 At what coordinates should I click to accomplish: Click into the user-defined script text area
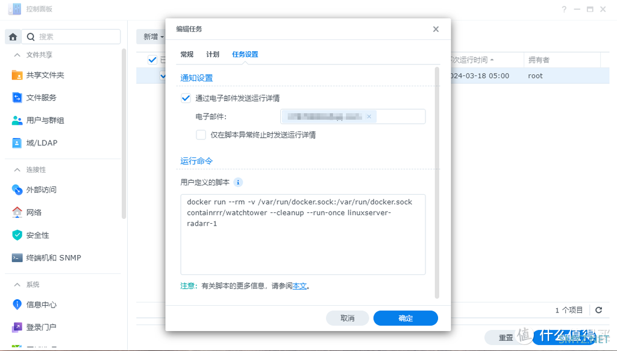tap(302, 247)
